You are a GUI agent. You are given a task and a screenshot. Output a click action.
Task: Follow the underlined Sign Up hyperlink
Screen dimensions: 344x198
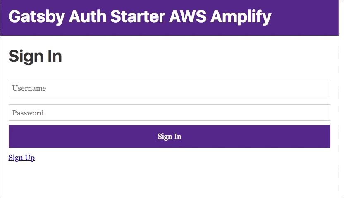click(21, 158)
